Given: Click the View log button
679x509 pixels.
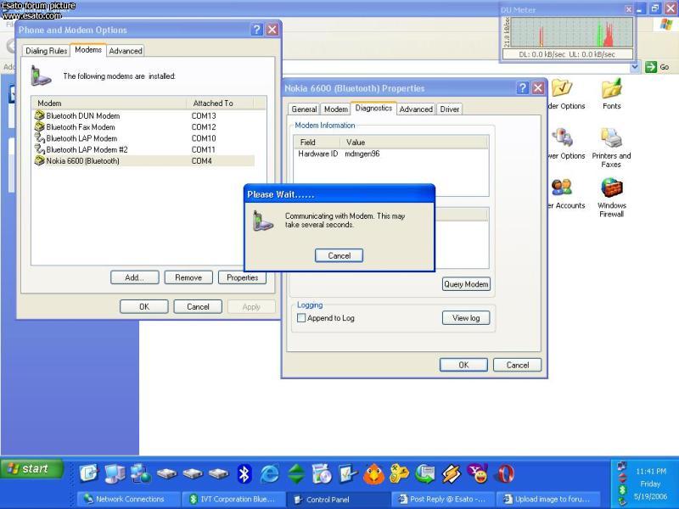Looking at the screenshot, I should pos(466,318).
